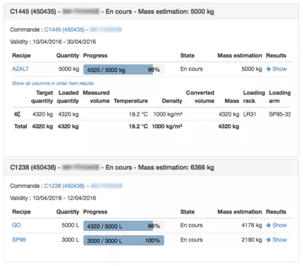Show all columns in order item results
The height and width of the screenshot is (266, 303).
tap(53, 84)
